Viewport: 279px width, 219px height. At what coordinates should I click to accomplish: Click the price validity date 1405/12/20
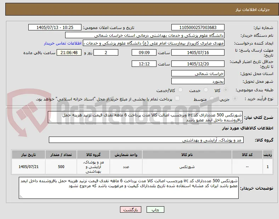click(198, 64)
